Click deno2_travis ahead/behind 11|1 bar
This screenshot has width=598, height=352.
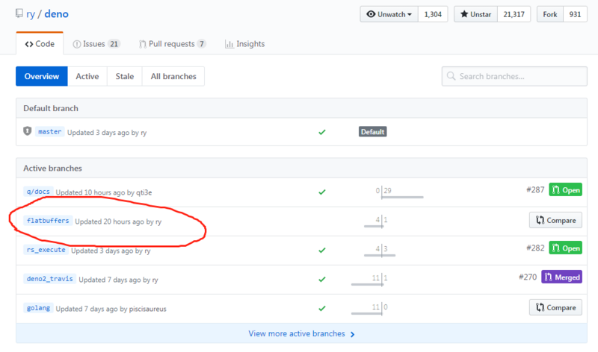click(x=369, y=280)
